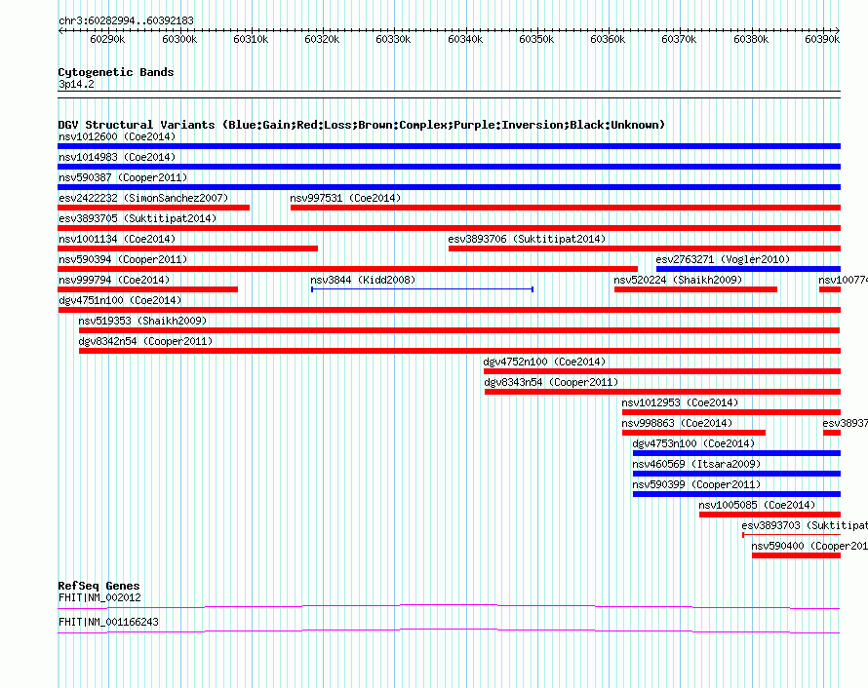Open FHIT|NM_002012 RefSeq gene
The image size is (868, 688).
[99, 597]
